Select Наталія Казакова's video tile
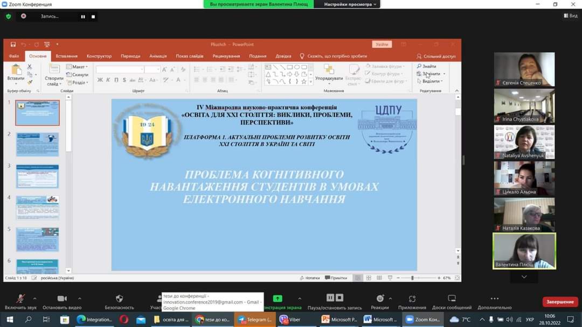The image size is (582, 327). pos(524,214)
